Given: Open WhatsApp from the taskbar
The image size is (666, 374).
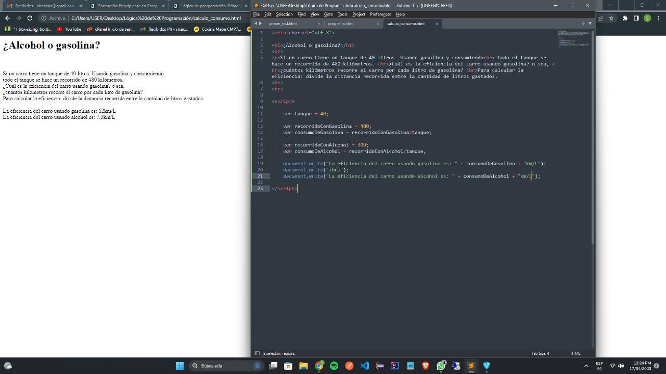Looking at the screenshot, I should tap(441, 366).
